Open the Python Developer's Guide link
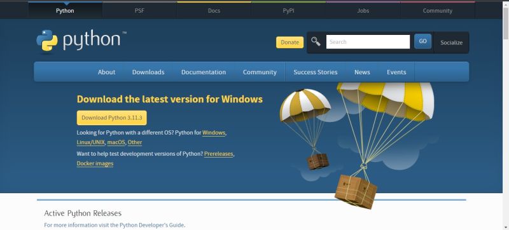 pyautogui.click(x=152, y=225)
